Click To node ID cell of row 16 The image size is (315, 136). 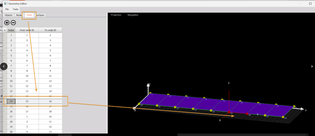tap(50, 111)
